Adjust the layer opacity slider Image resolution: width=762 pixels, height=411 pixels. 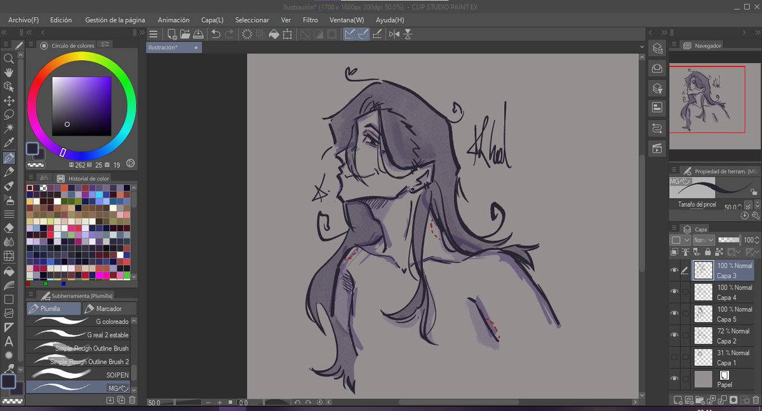728,240
